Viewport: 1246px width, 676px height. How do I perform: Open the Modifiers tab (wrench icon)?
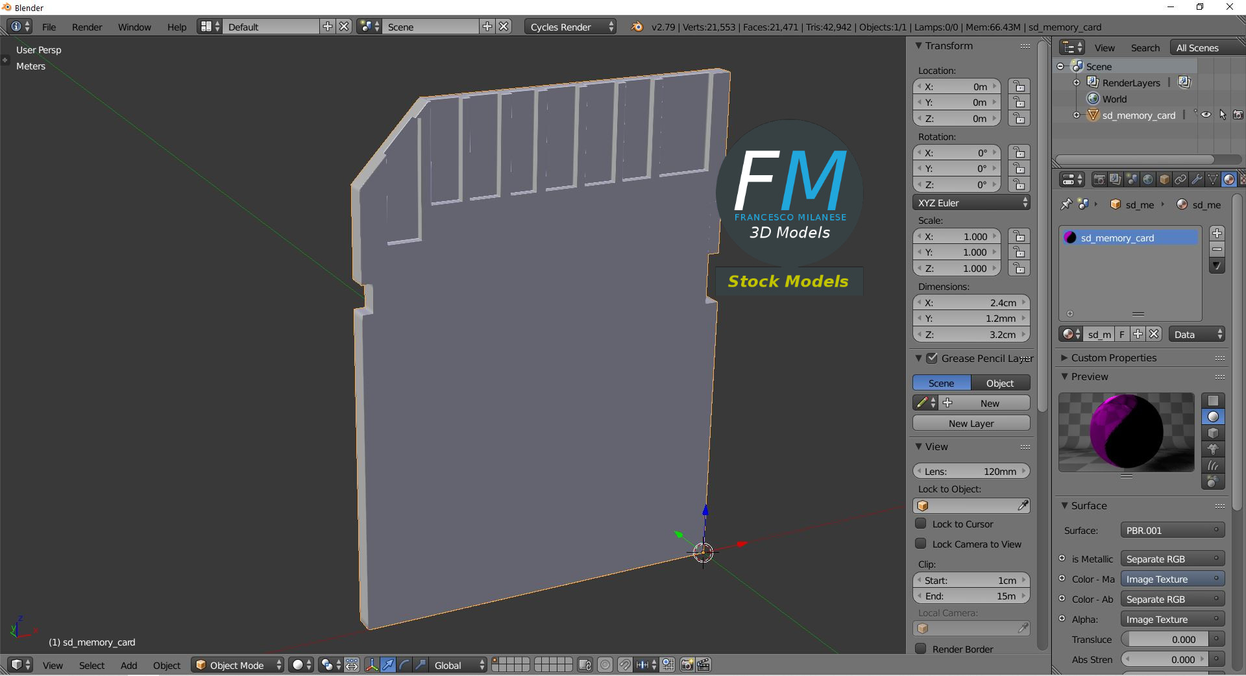click(x=1197, y=180)
